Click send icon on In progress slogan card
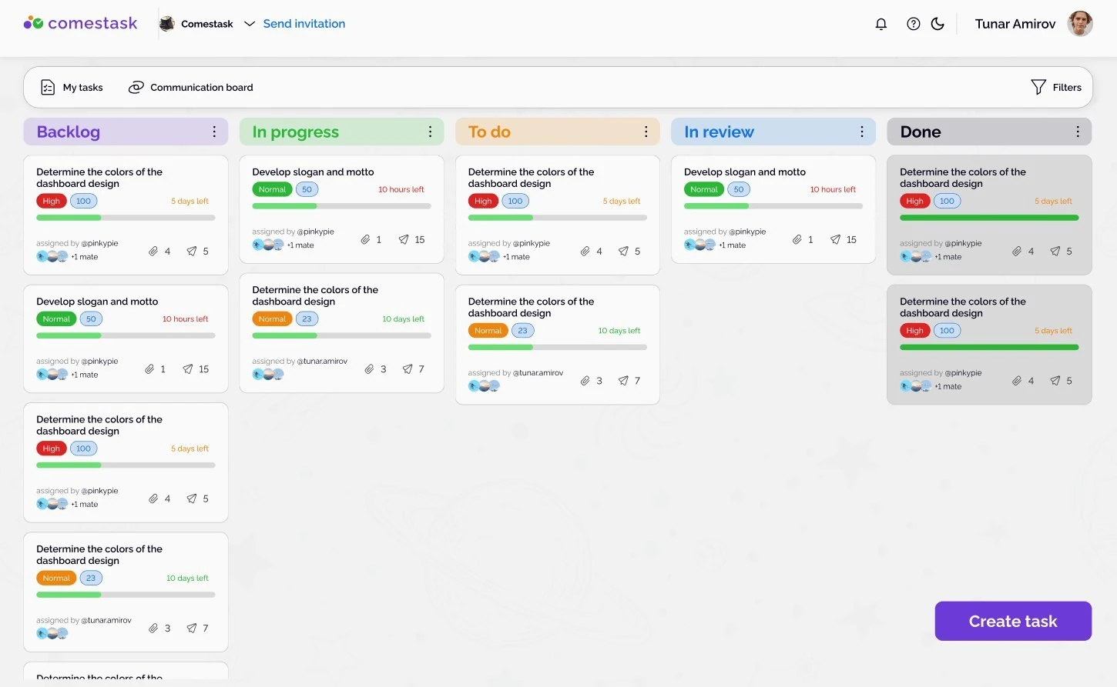The height and width of the screenshot is (687, 1117). coord(404,239)
